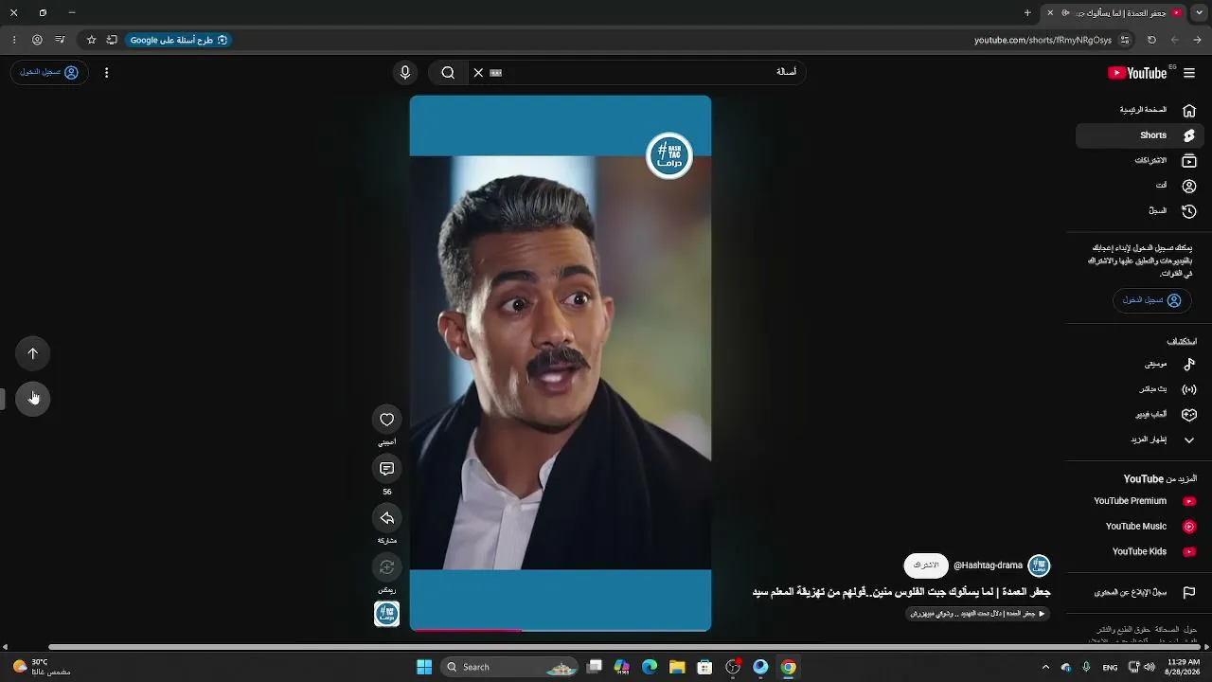Open YouTube Music link

(x=1140, y=527)
